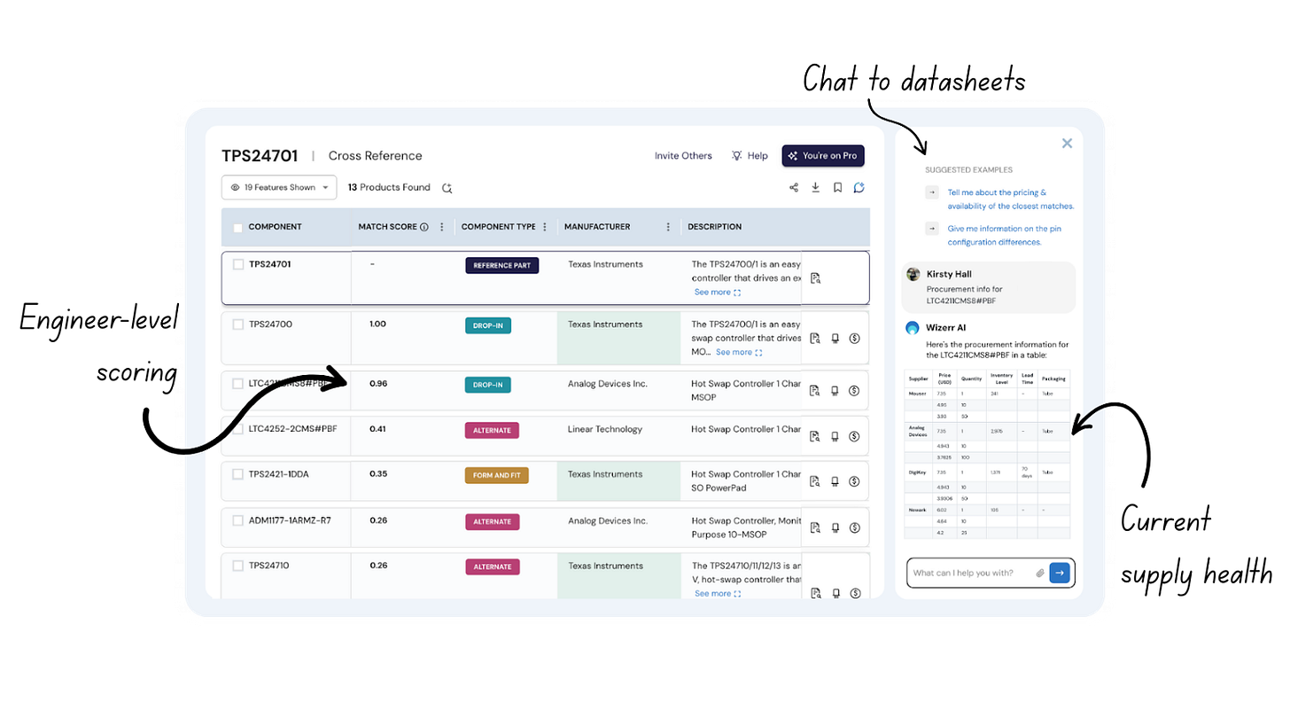Click the 13 Products Found text
The height and width of the screenshot is (726, 1290).
389,187
